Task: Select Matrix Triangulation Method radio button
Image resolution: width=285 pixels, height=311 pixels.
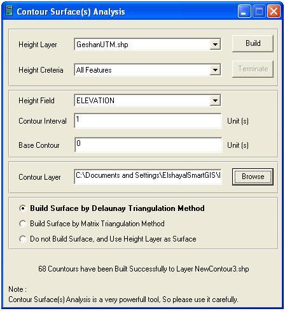Action: click(22, 224)
